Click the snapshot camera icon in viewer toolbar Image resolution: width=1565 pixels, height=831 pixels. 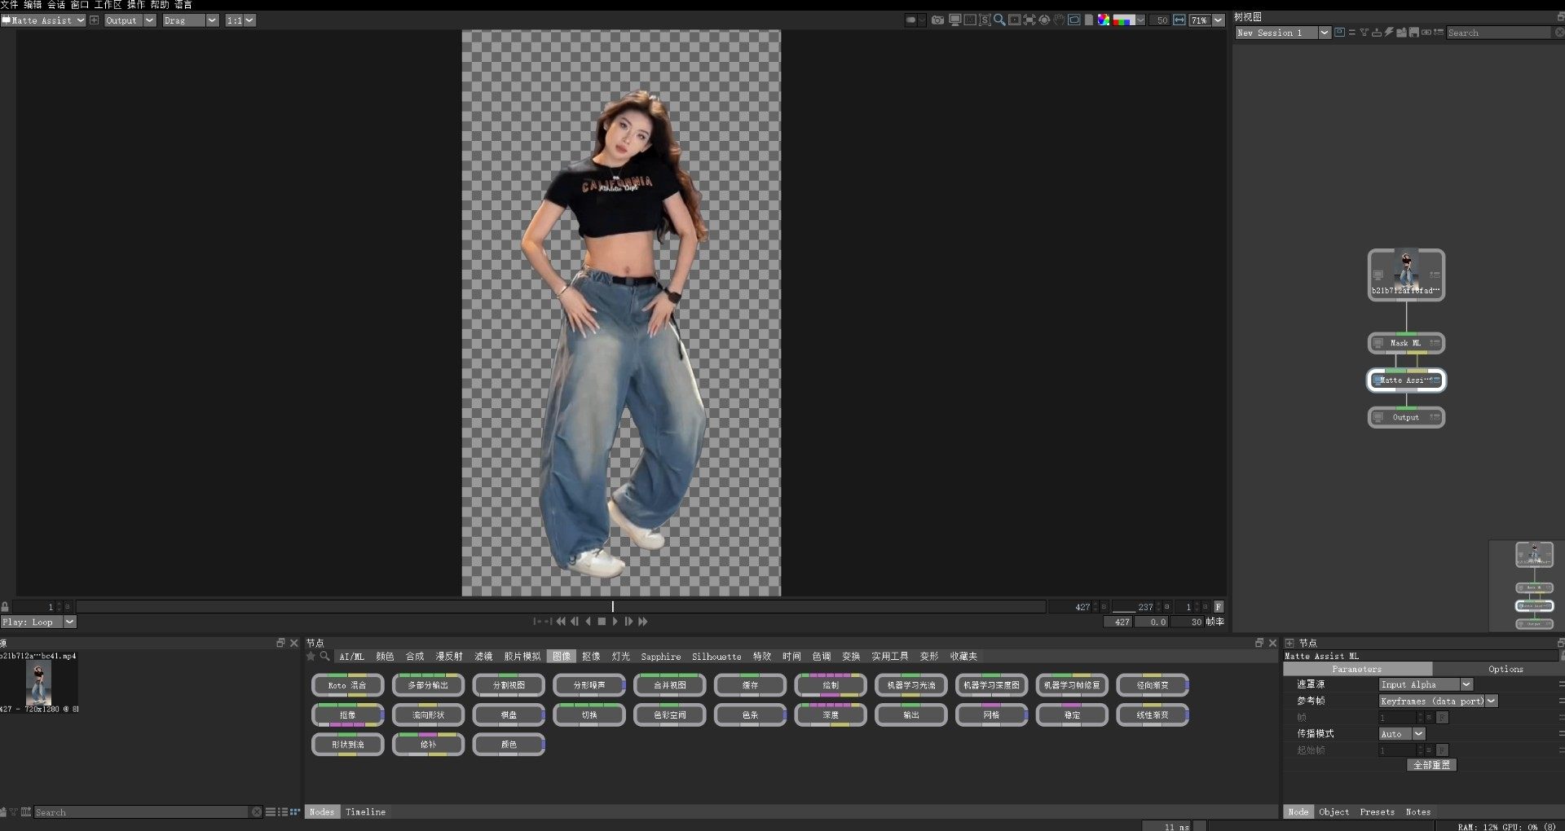pos(937,20)
